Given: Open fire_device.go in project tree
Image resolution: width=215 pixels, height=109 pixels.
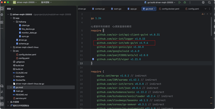Looking at the screenshot, I should point(27,29).
